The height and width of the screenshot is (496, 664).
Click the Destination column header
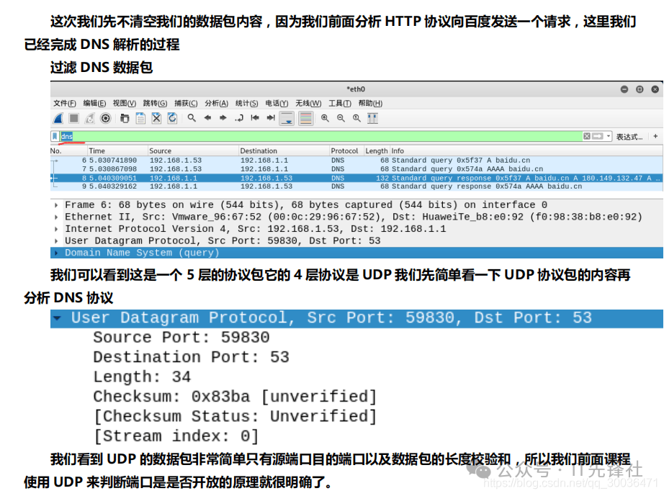click(x=259, y=151)
